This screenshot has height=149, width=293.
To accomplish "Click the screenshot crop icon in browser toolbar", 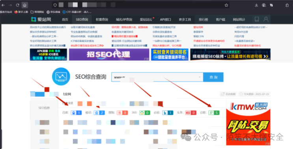I will [271, 5].
